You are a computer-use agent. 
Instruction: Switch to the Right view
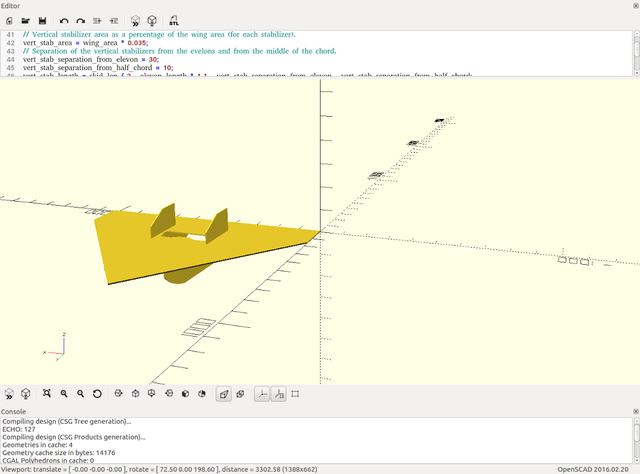tap(118, 394)
